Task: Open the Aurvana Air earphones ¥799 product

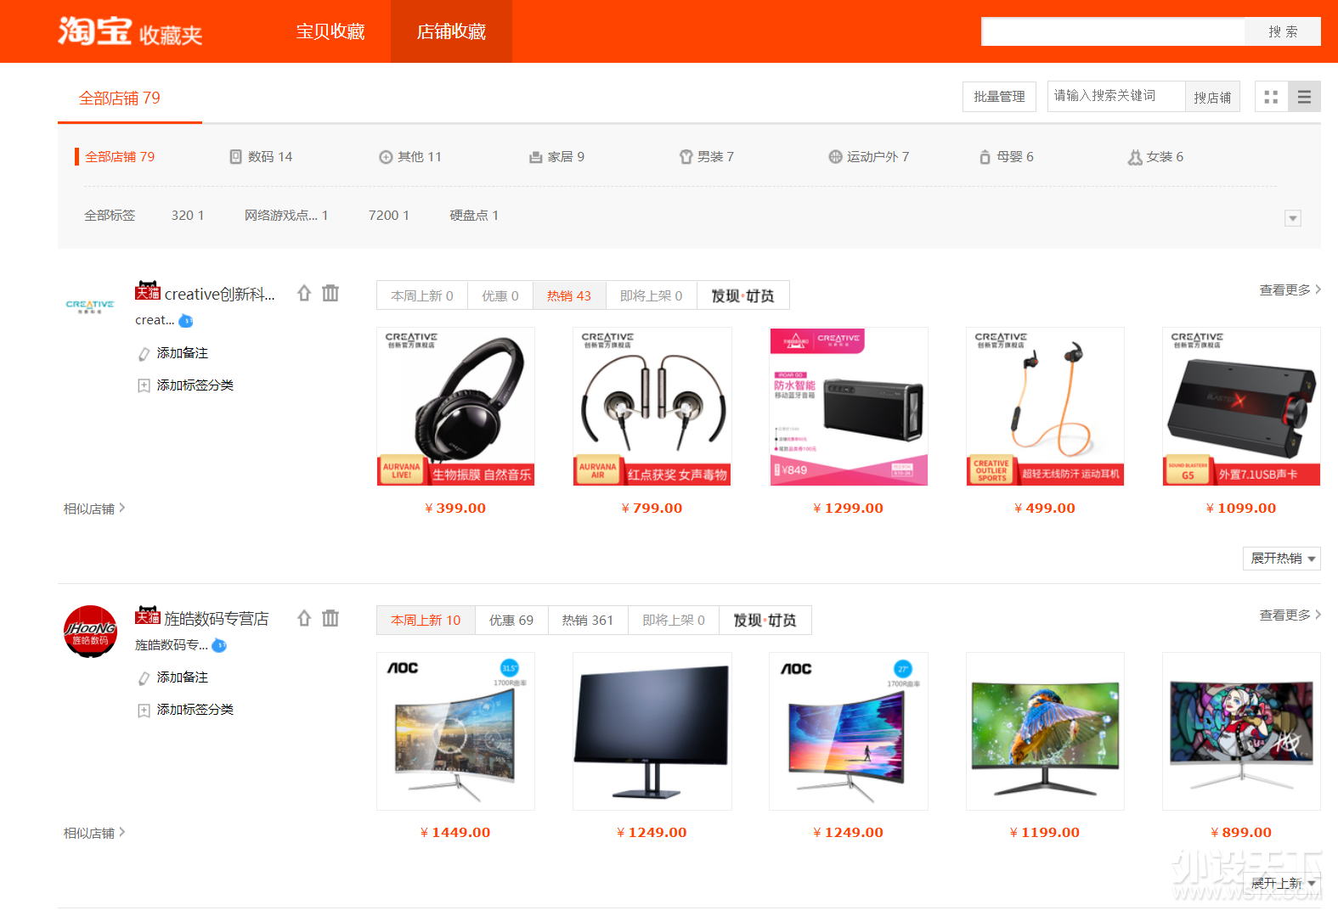Action: 652,407
